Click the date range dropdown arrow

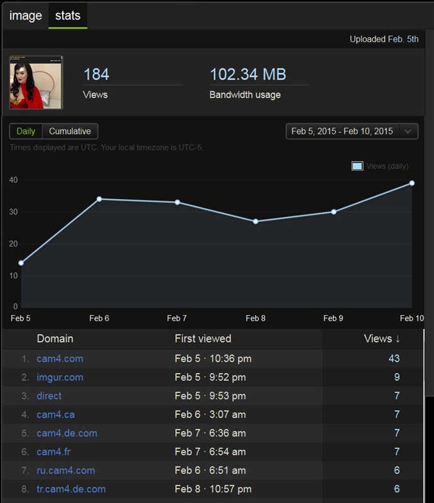click(x=408, y=131)
